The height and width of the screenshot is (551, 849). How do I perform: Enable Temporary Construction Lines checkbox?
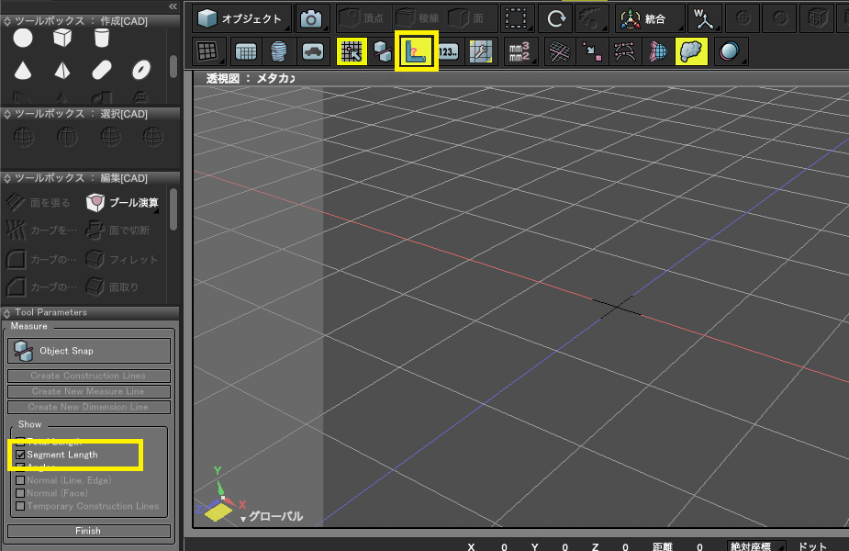[x=20, y=506]
